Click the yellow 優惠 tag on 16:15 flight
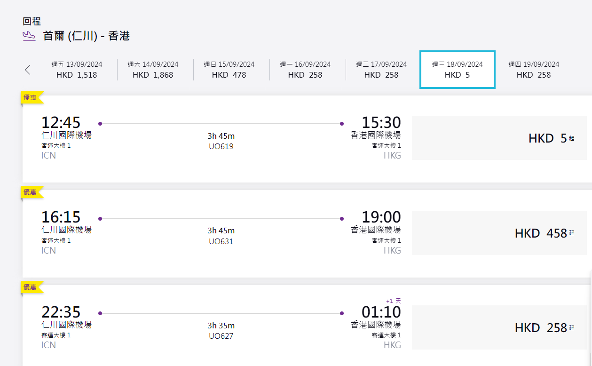592x366 pixels. pos(31,192)
